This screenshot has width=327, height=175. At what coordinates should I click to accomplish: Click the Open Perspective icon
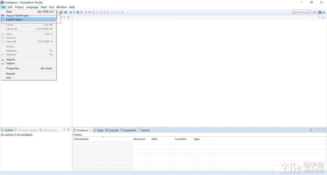314,12
